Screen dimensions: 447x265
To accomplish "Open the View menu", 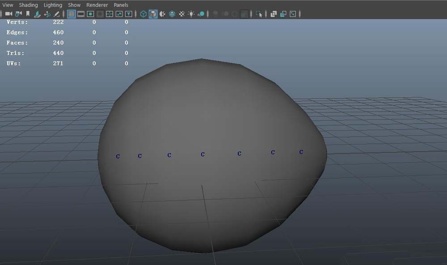I will [x=8, y=5].
